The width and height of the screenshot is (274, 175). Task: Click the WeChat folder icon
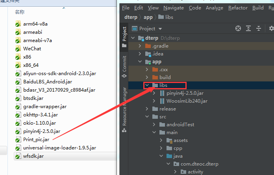click(18, 49)
